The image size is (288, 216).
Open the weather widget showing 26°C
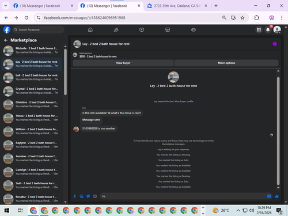221,210
